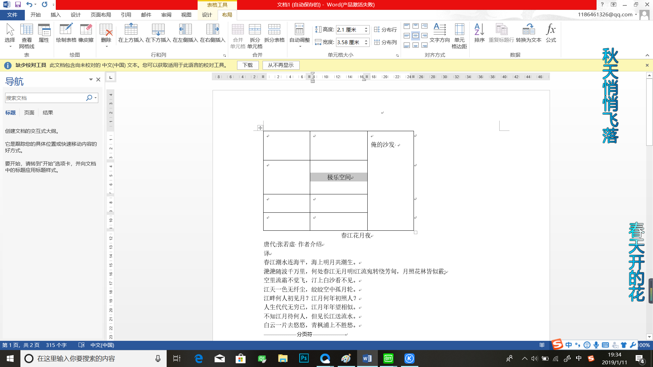The width and height of the screenshot is (653, 367).
Task: Click Merge Cells icon
Action: pyautogui.click(x=238, y=36)
